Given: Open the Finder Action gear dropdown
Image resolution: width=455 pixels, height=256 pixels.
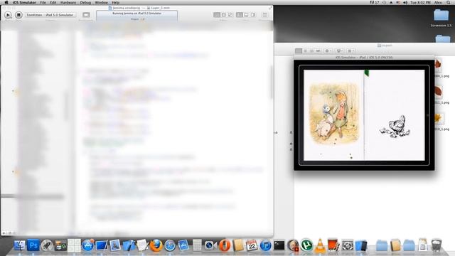Looking at the screenshot, I should pyautogui.click(x=328, y=50).
